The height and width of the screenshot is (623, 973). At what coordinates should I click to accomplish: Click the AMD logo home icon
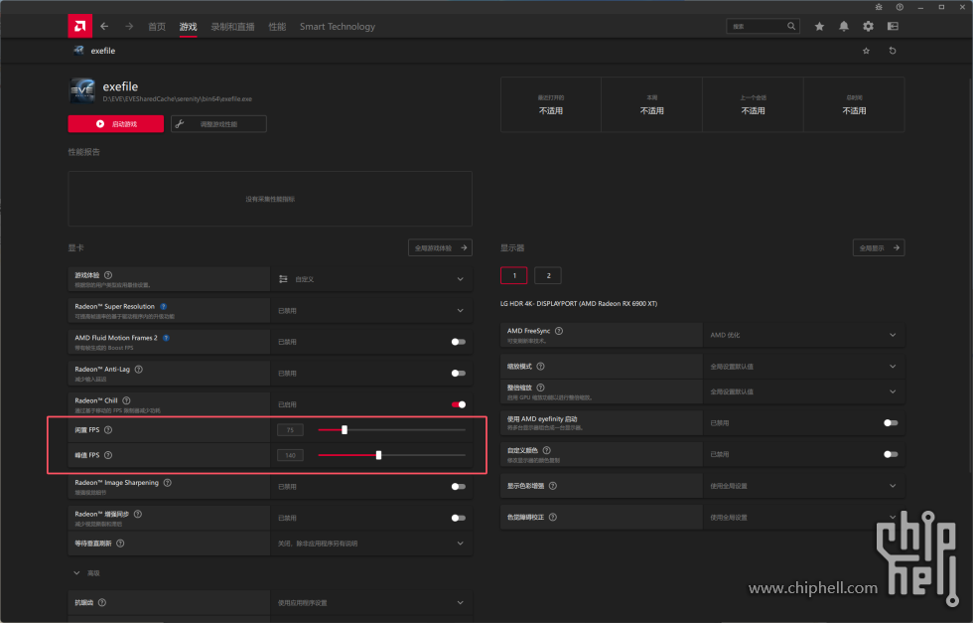(80, 26)
